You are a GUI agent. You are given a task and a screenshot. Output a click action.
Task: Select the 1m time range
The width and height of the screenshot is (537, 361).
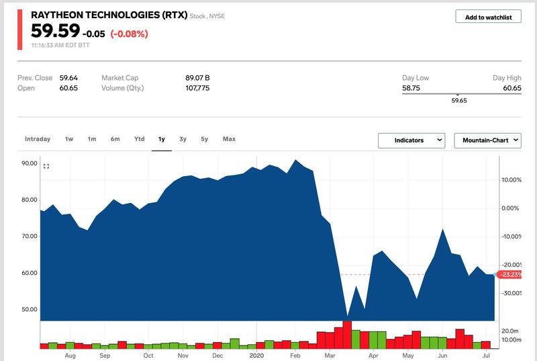click(92, 139)
